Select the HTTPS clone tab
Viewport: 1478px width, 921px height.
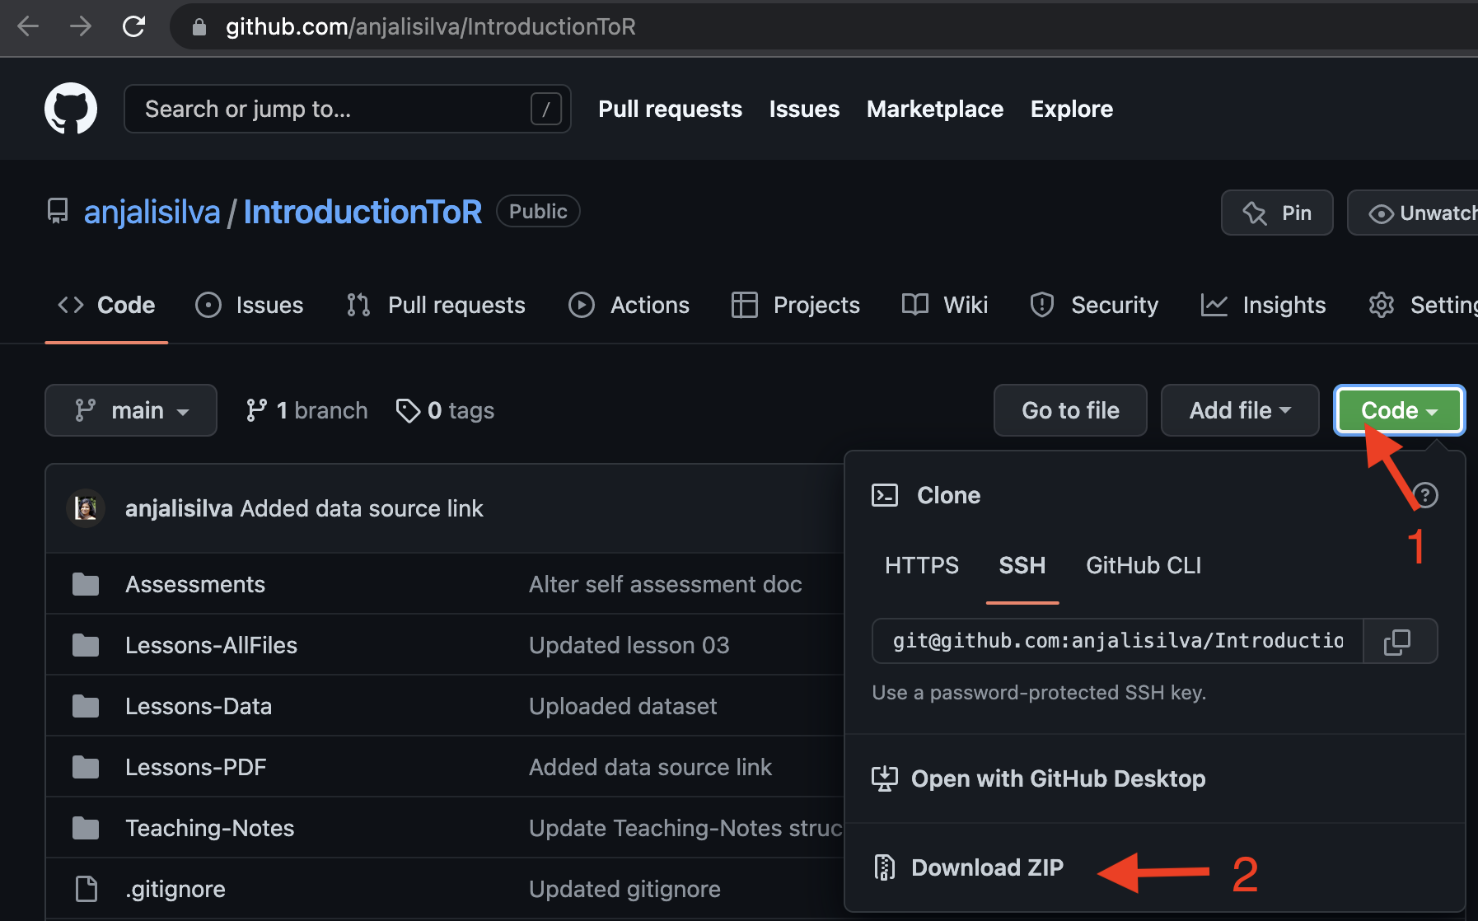coord(922,565)
